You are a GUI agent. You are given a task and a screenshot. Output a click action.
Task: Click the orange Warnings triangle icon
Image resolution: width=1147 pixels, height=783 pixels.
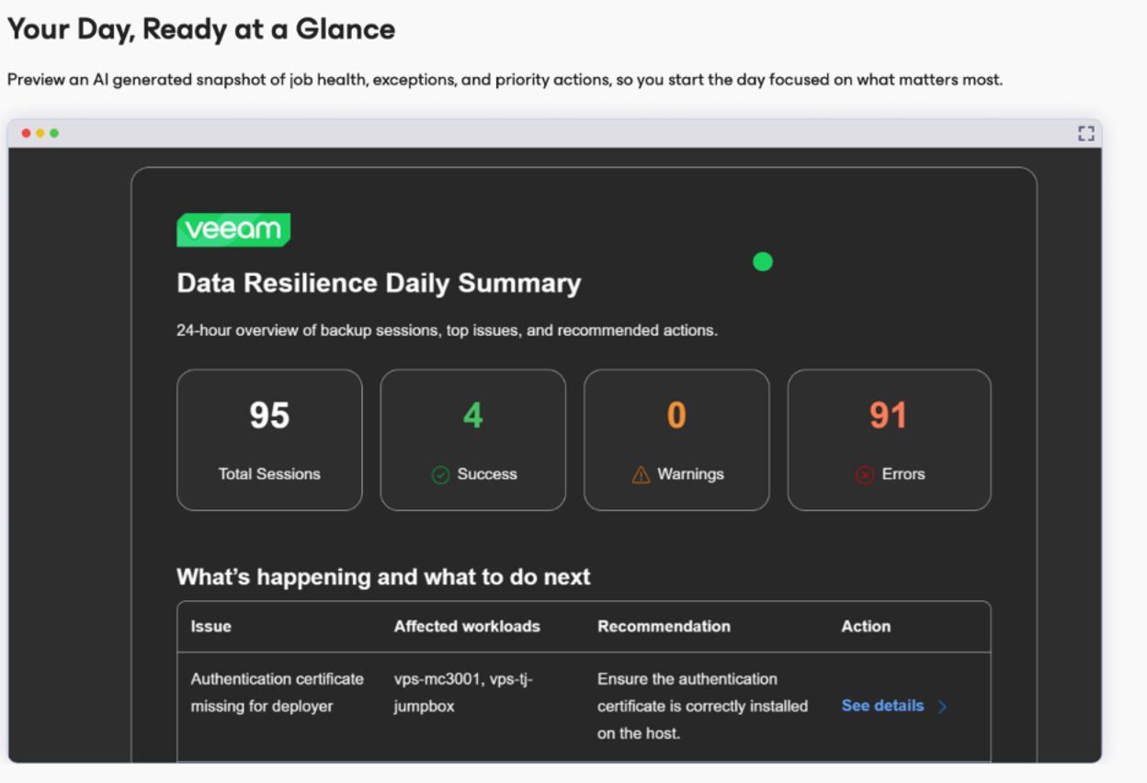(x=641, y=474)
